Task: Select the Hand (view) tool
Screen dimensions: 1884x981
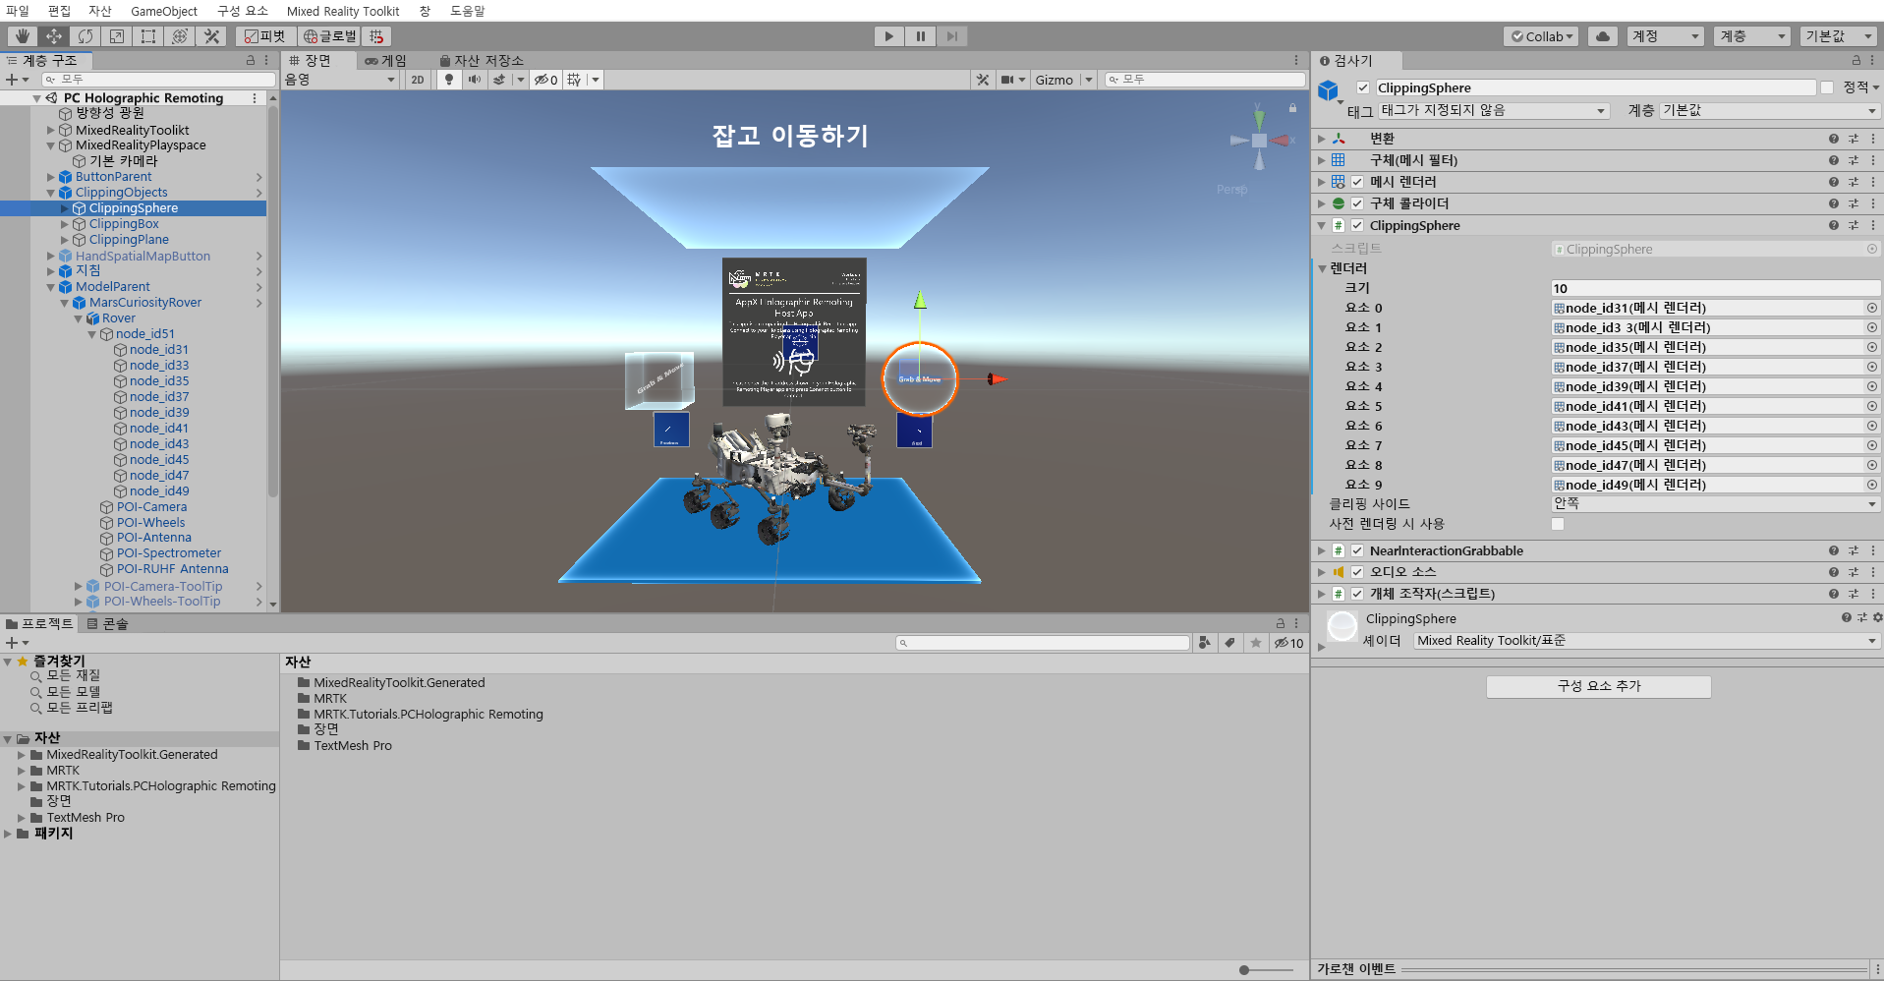Action: (x=22, y=36)
